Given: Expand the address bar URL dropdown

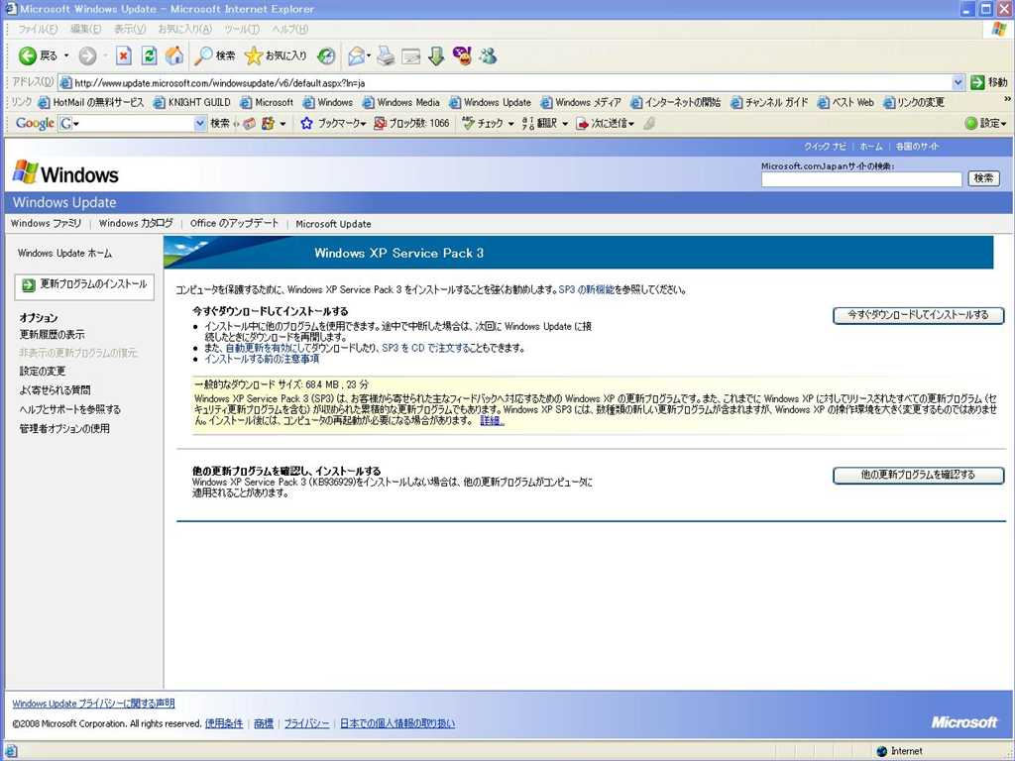Looking at the screenshot, I should 958,82.
